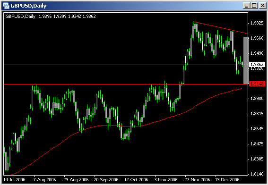Click the 27 Nov 2006 date label
The height and width of the screenshot is (185, 268).
(197, 180)
